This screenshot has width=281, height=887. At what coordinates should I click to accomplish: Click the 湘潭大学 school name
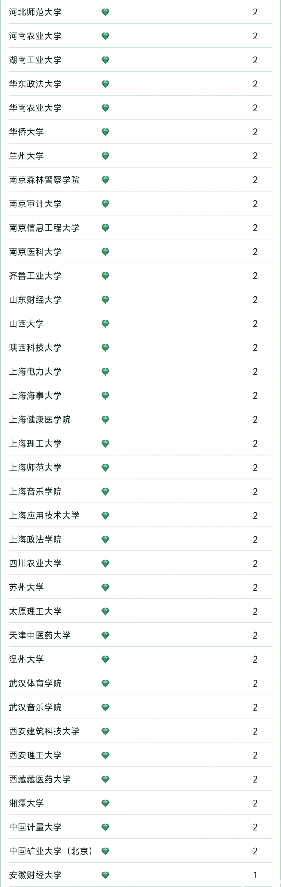tap(27, 803)
